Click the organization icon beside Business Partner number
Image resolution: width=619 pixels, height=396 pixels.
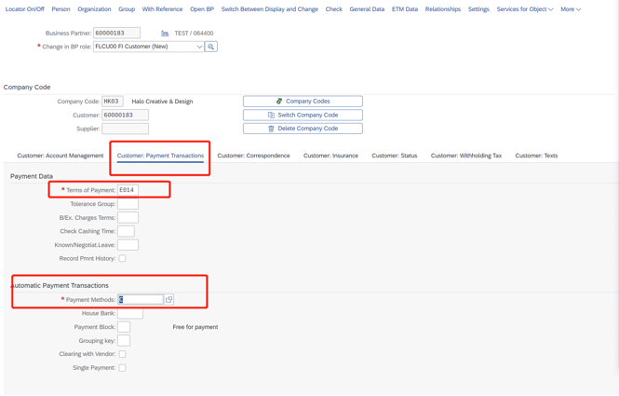click(165, 34)
